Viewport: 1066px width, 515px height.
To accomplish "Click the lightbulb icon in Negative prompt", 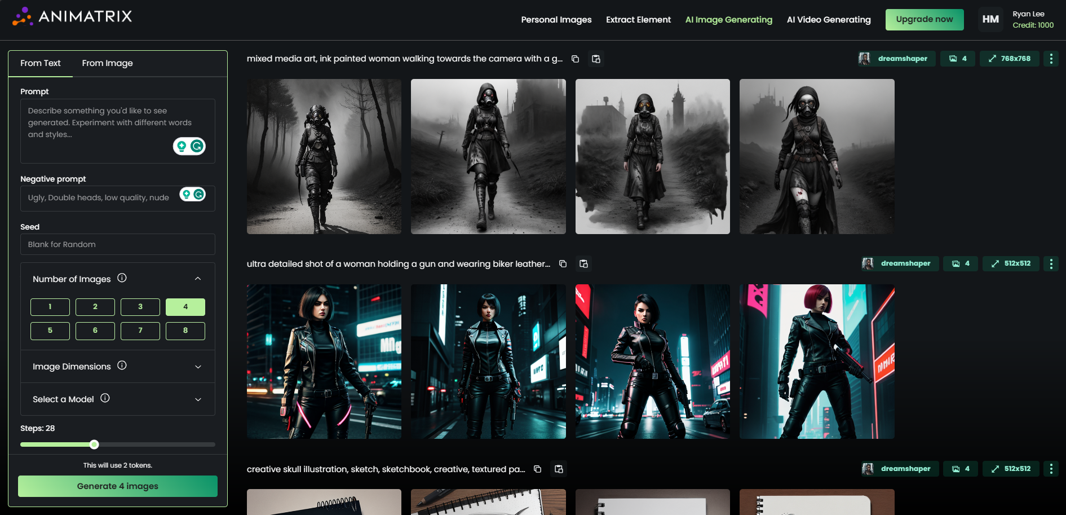I will tap(186, 194).
